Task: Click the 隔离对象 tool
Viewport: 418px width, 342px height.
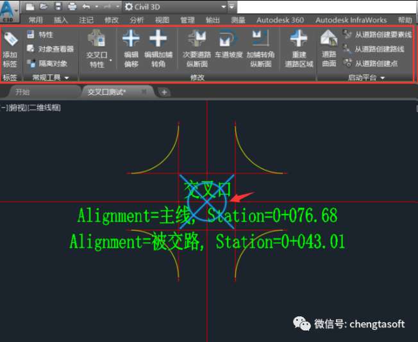Action: (47, 63)
